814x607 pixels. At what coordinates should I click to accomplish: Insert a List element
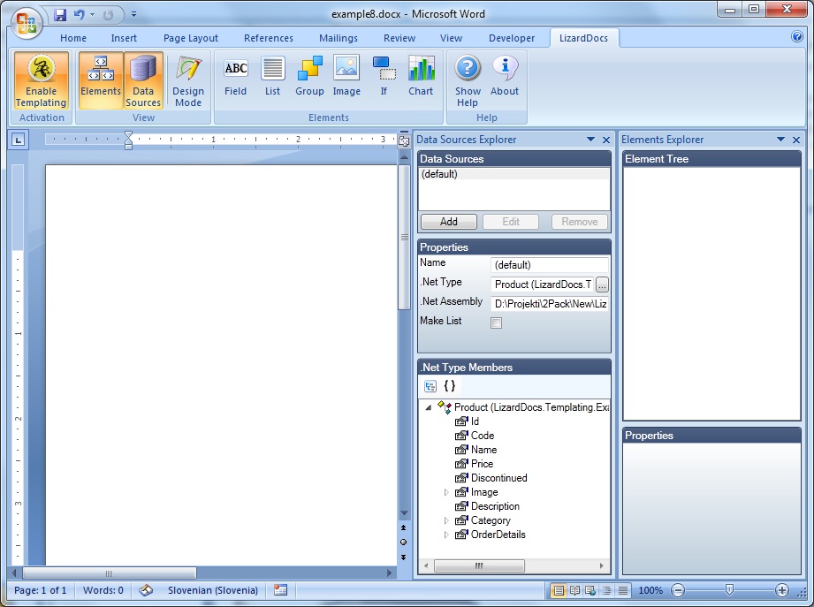[272, 78]
